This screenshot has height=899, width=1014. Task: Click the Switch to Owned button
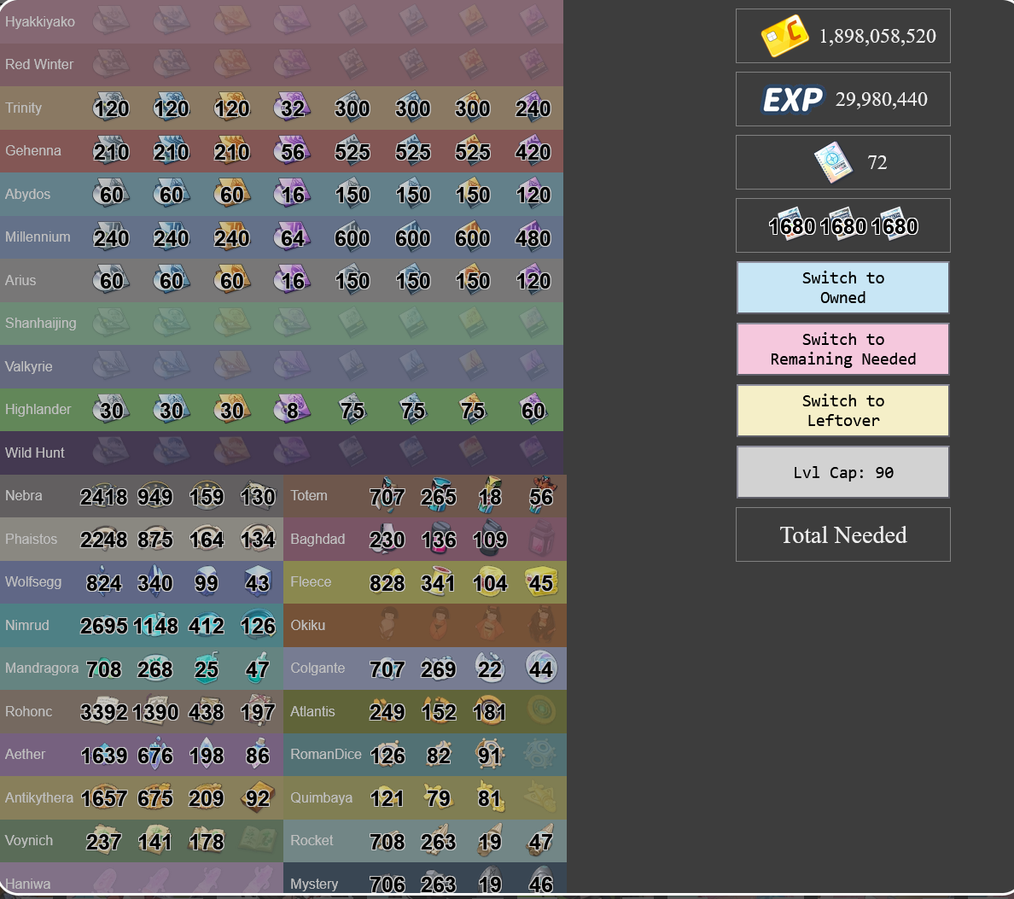pyautogui.click(x=842, y=288)
